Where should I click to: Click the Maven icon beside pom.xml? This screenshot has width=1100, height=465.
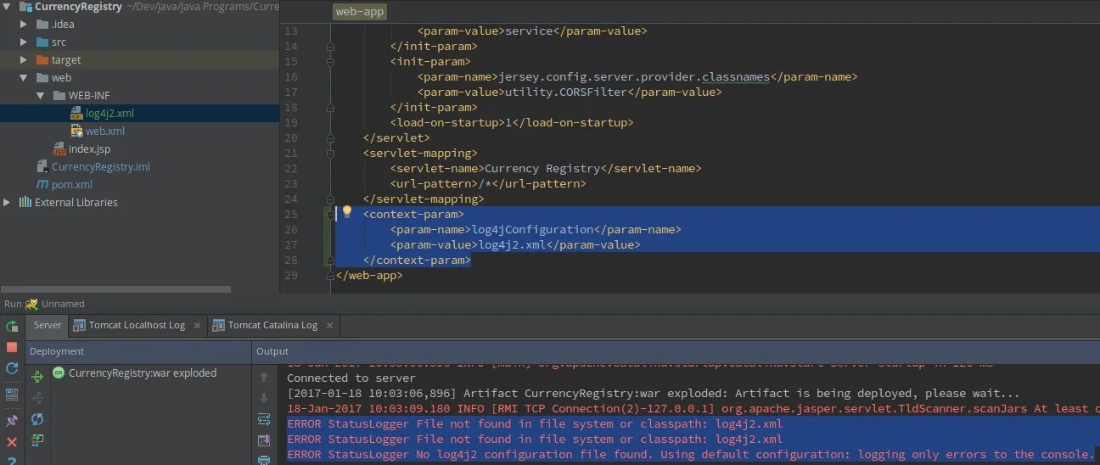point(42,184)
